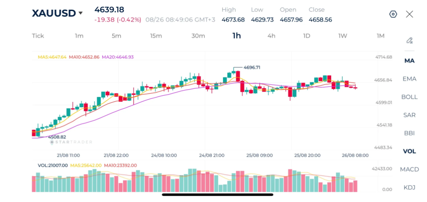Expand the XAUUSD symbol dropdown arrow
Screen dimensions: 427x202
click(80, 13)
